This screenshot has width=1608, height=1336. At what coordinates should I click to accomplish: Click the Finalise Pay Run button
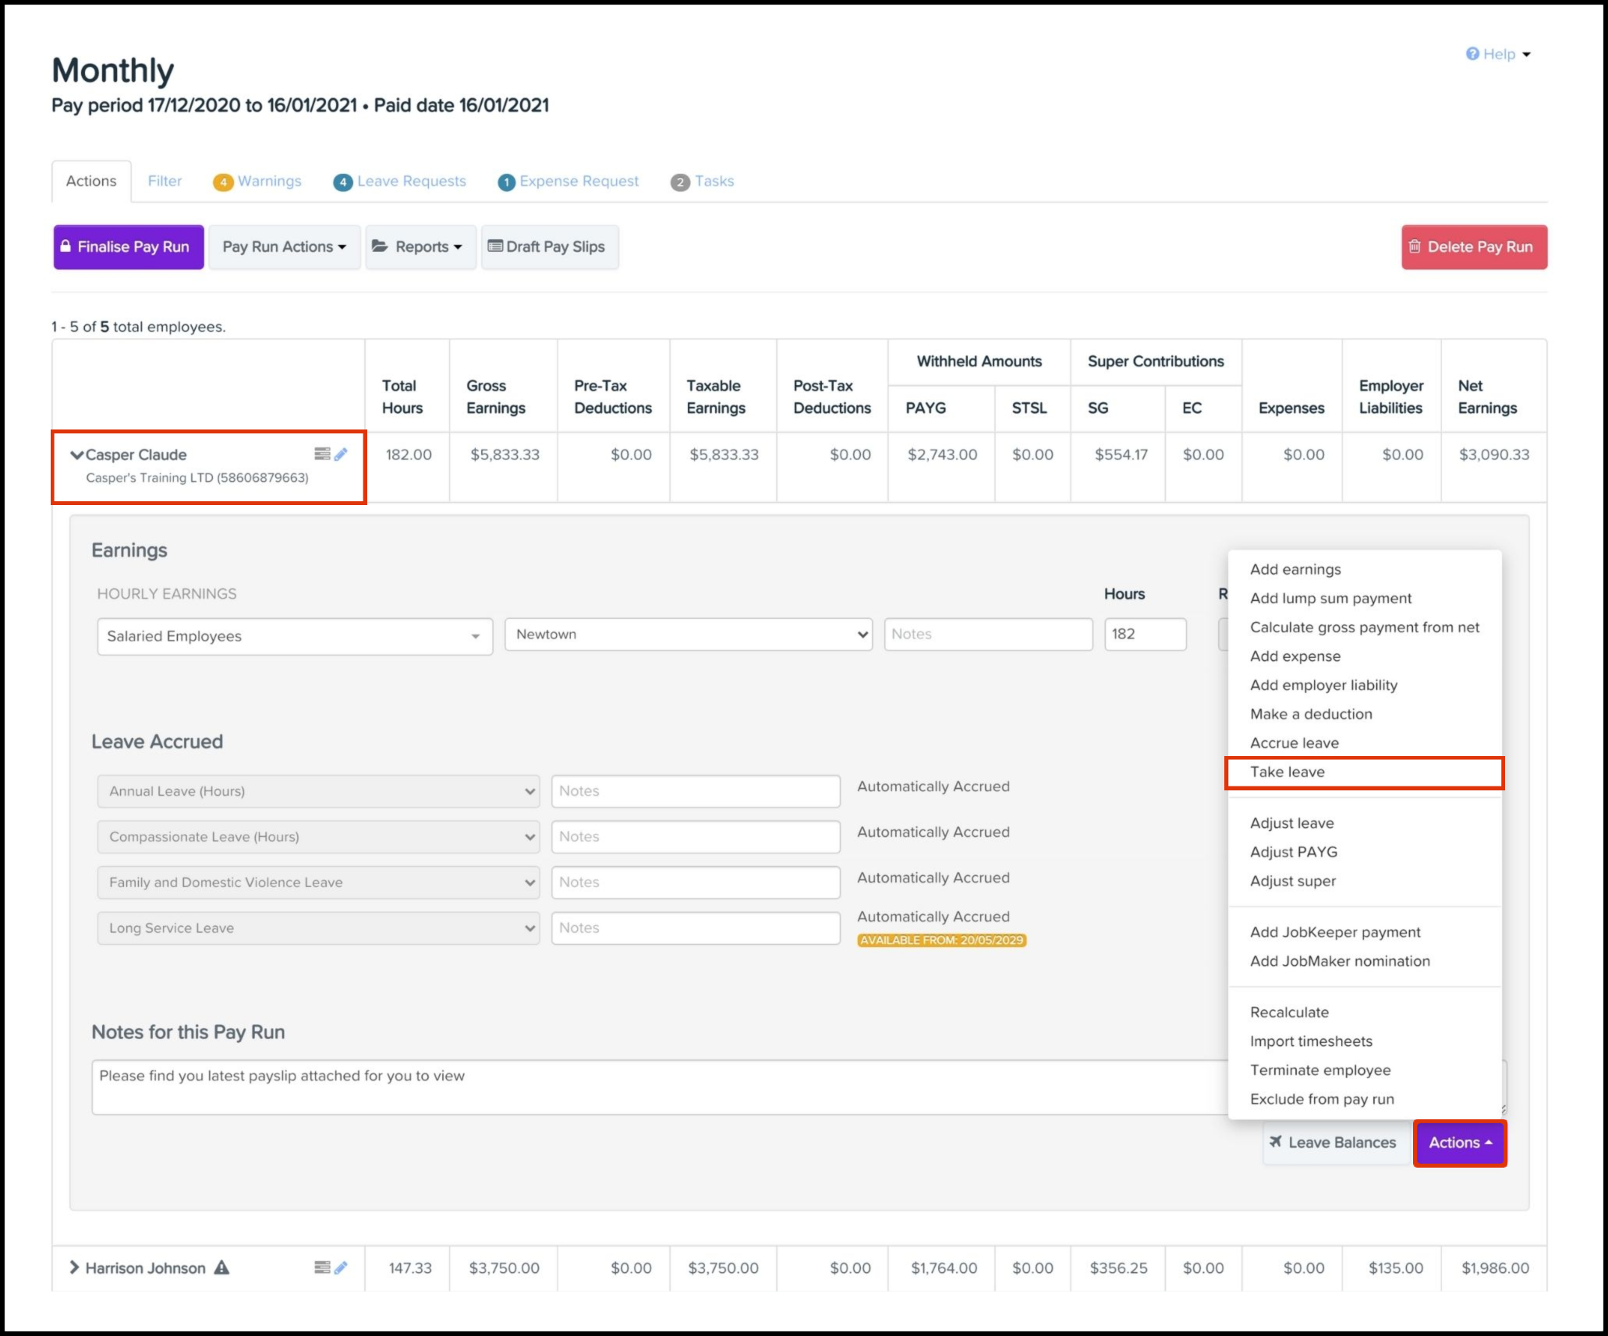129,247
